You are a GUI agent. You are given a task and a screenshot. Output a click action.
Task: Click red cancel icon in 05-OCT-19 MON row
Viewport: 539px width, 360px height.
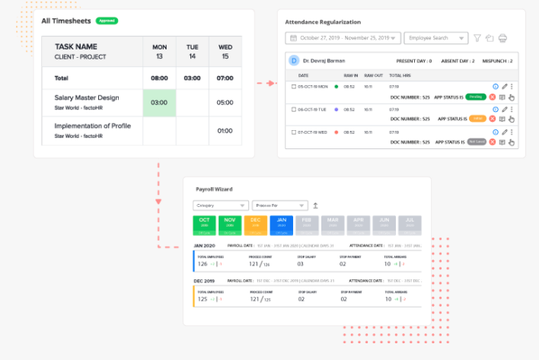pyautogui.click(x=493, y=97)
